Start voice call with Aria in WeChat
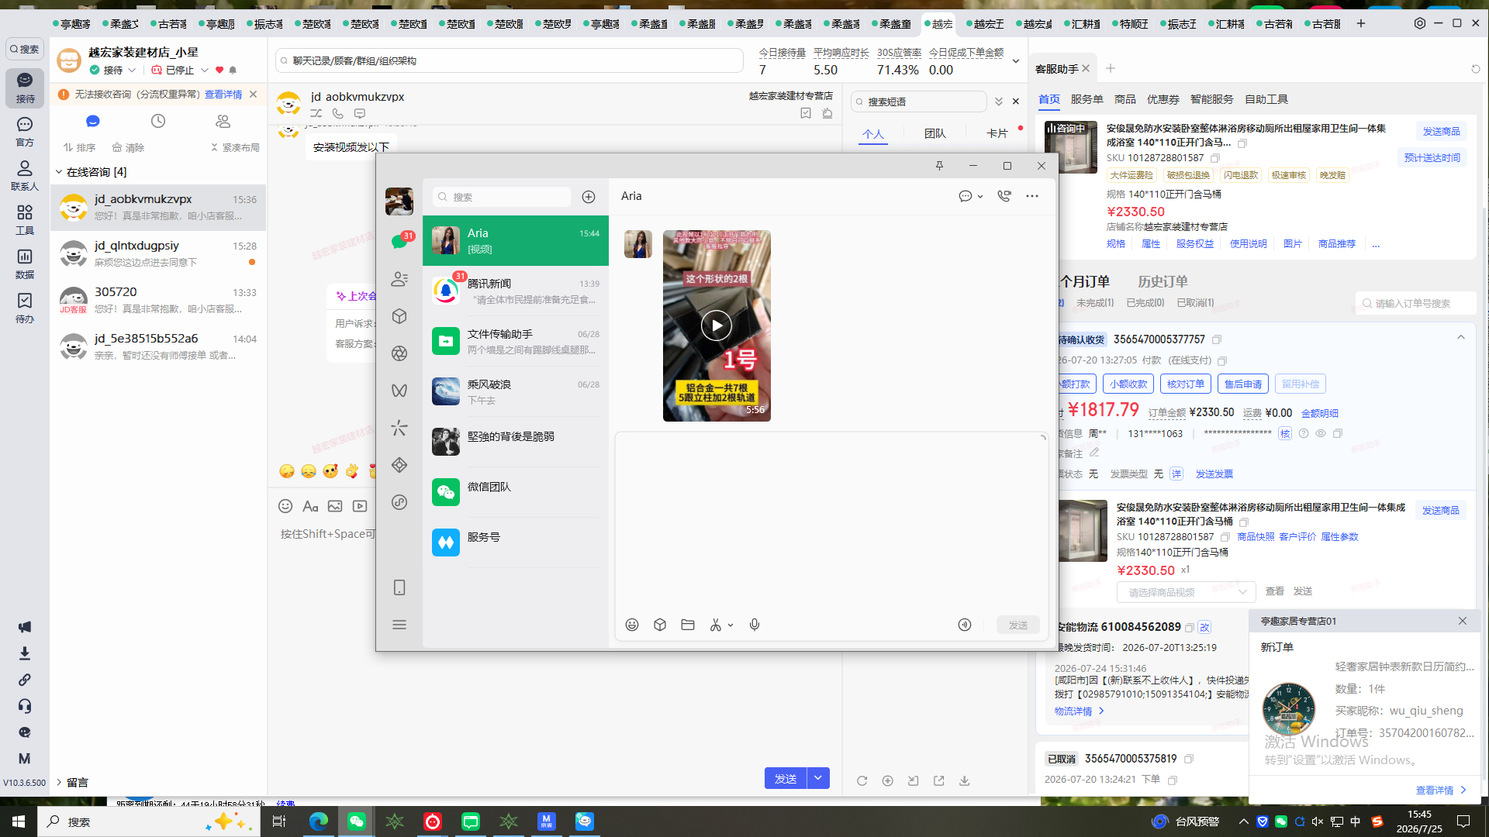Image resolution: width=1489 pixels, height=837 pixels. pyautogui.click(x=1004, y=196)
